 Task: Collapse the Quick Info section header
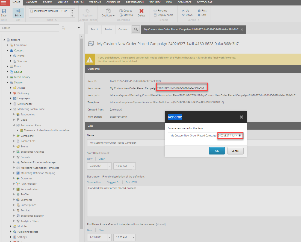coord(193,69)
